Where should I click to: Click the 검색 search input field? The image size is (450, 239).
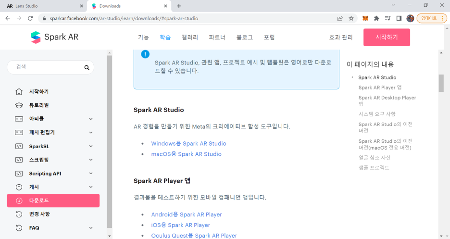point(50,67)
